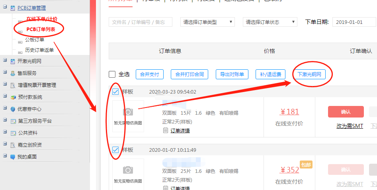Click the 售后服务 person icon
The height and width of the screenshot is (190, 377).
[13, 73]
